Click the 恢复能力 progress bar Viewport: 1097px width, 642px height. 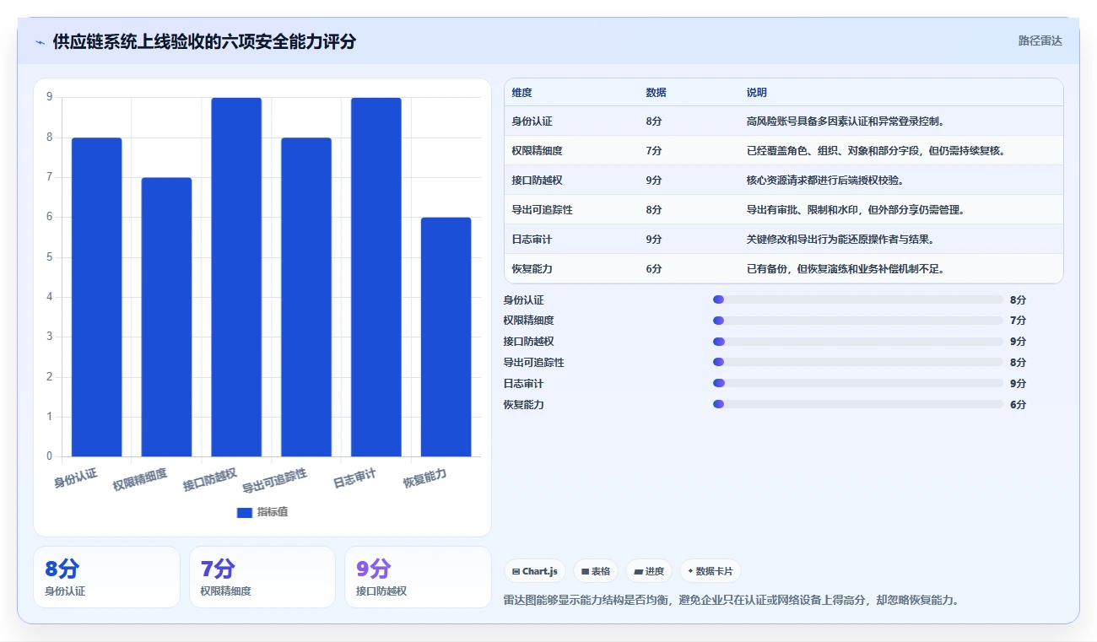[x=858, y=404]
